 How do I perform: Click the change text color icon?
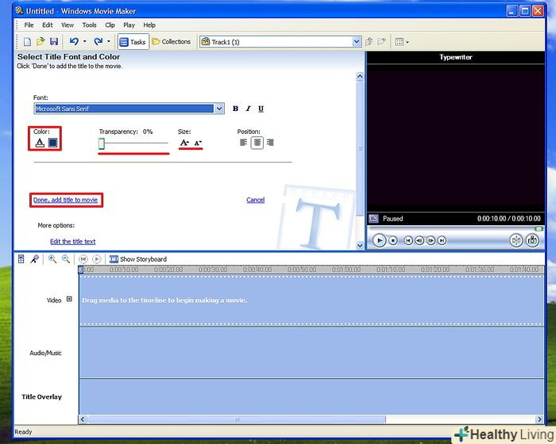point(40,143)
